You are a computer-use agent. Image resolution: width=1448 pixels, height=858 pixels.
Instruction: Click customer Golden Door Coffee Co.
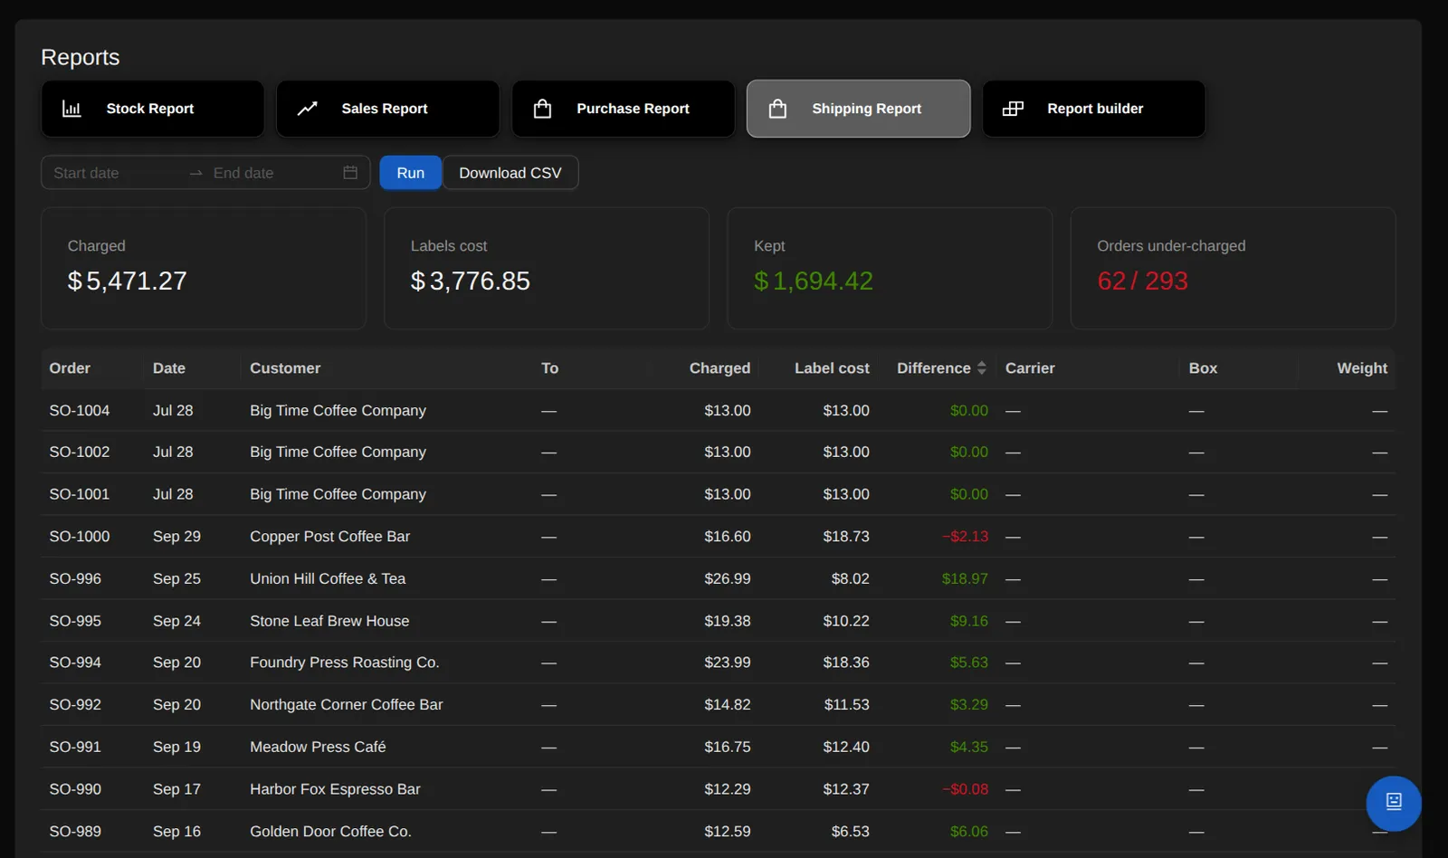tap(330, 832)
